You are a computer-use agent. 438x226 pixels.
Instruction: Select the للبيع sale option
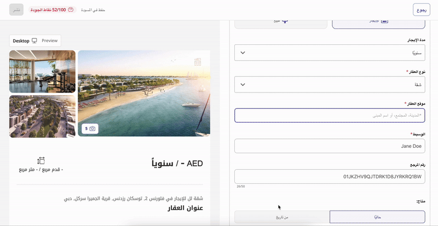(281, 24)
